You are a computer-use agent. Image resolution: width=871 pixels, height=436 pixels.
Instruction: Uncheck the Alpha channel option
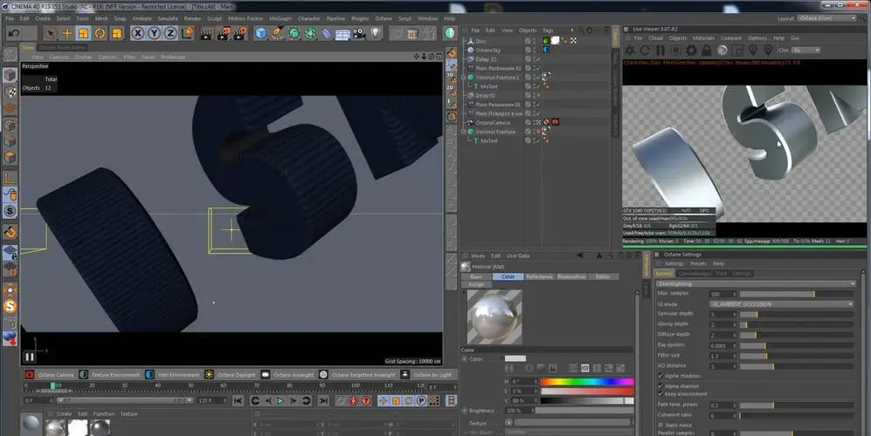pyautogui.click(x=660, y=385)
